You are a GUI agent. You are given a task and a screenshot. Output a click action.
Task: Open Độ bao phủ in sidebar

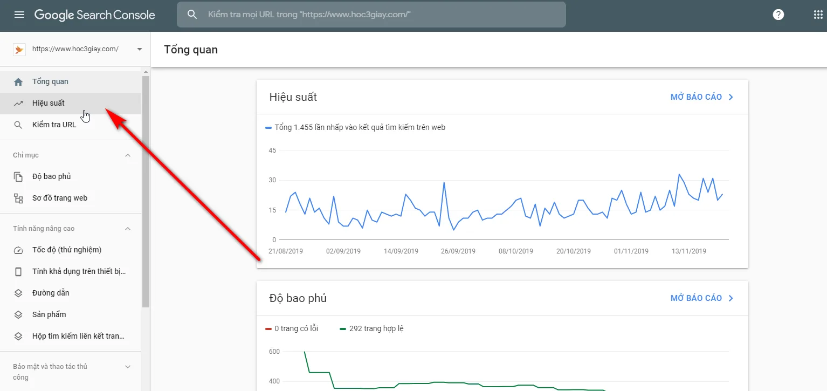[71, 177]
